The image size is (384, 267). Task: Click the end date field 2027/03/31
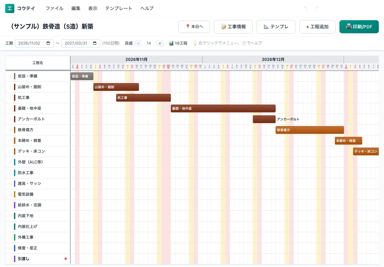pos(81,43)
